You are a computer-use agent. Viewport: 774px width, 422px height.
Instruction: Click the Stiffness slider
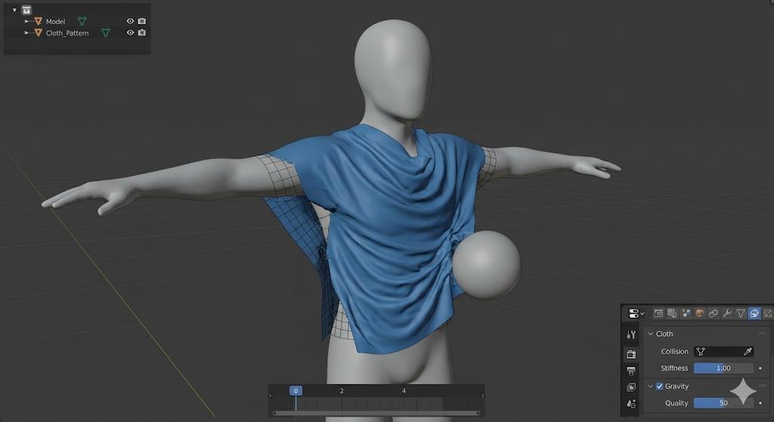pos(723,368)
